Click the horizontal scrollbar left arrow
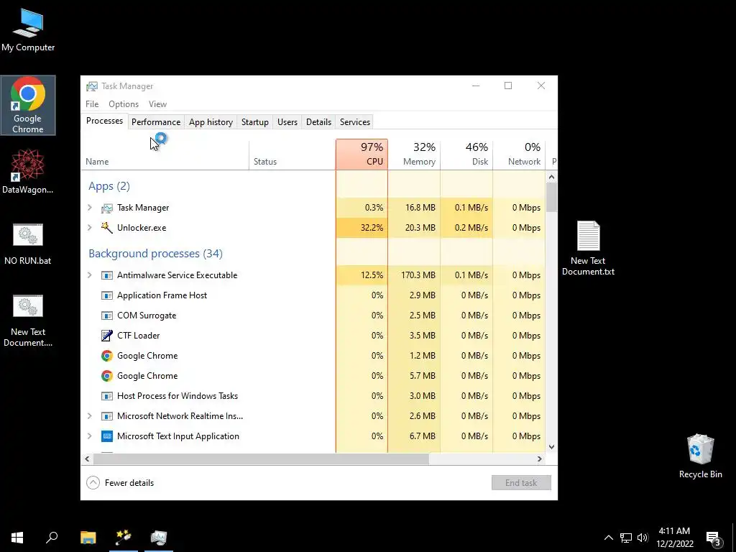Image resolution: width=736 pixels, height=552 pixels. click(87, 459)
